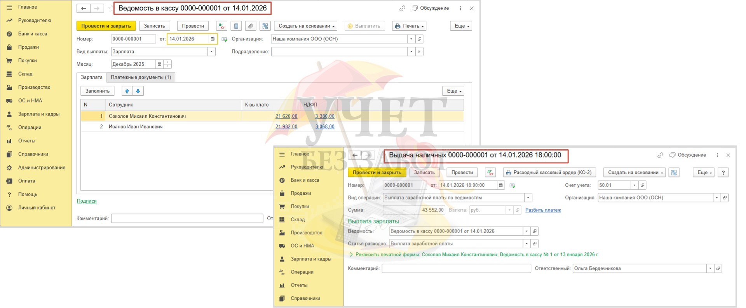Open ОС и НМА section in left sidebar
Viewport: 746px width, 308px height.
30,101
